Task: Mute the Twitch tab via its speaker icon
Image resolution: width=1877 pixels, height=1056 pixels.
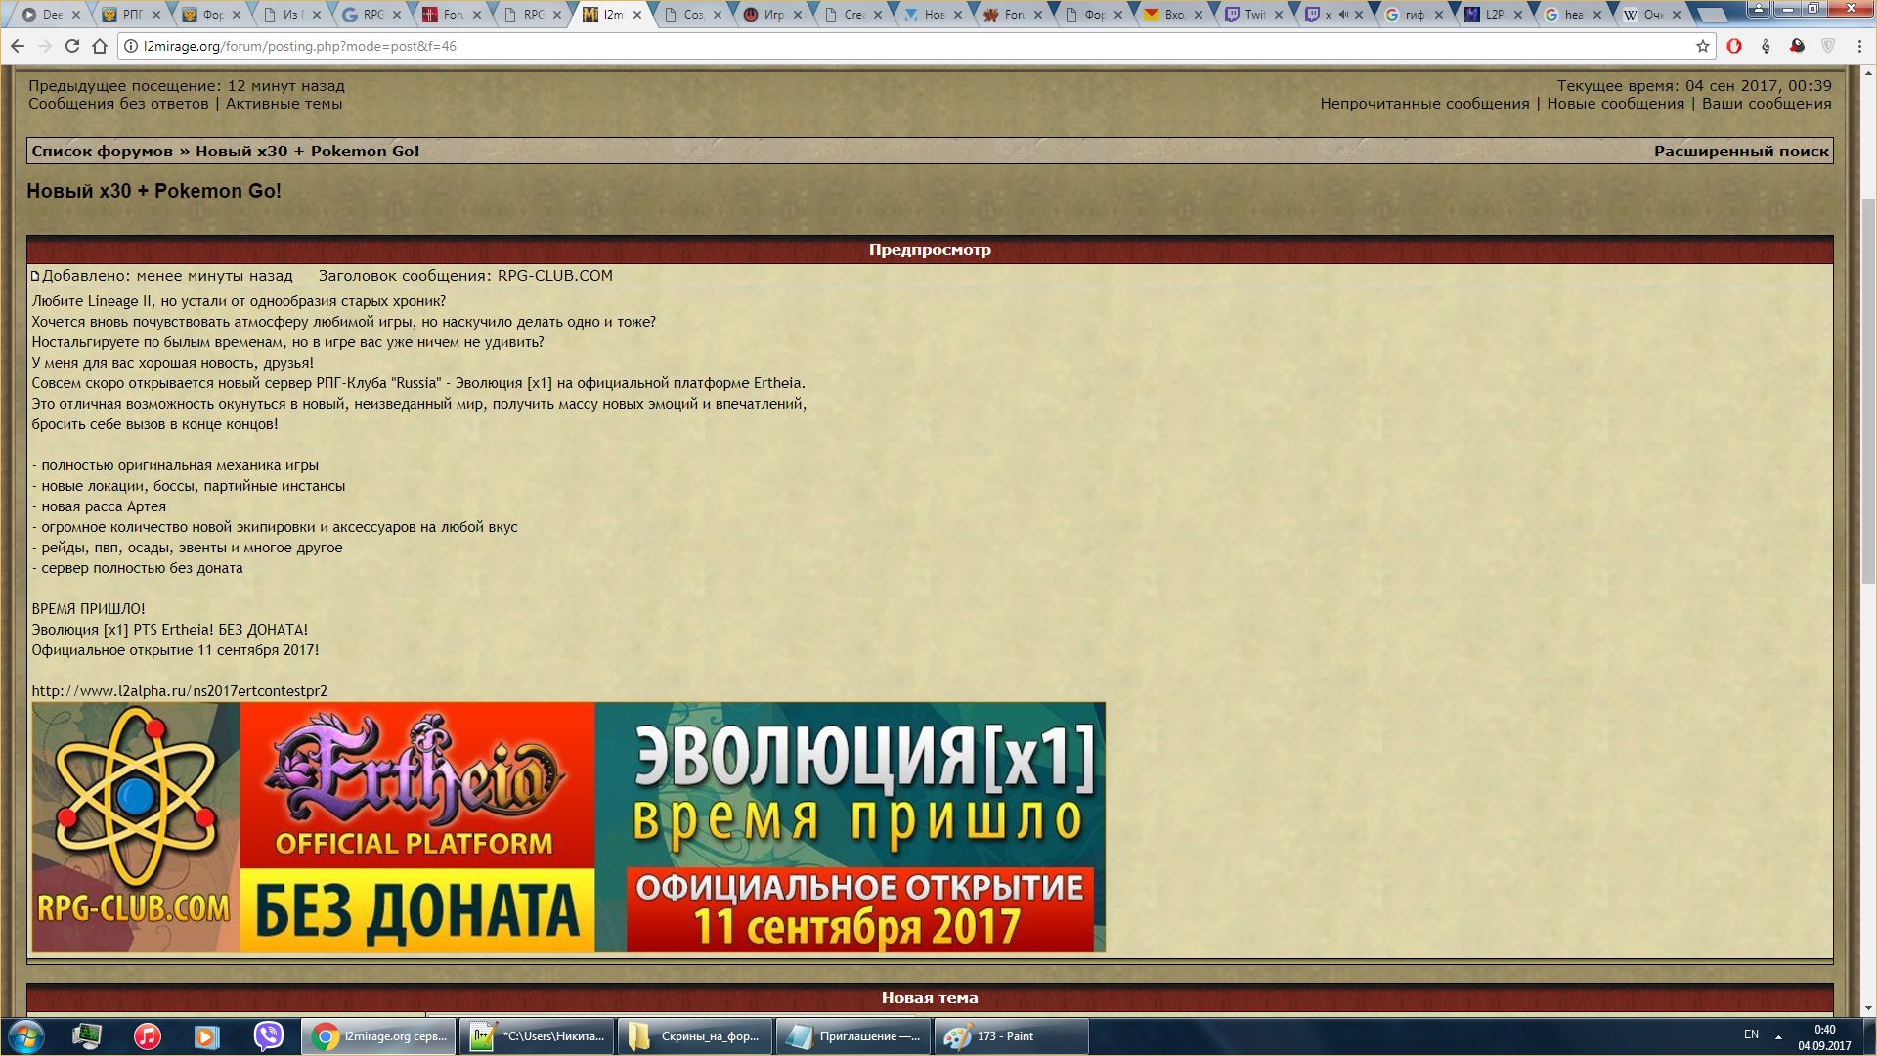Action: [1343, 15]
